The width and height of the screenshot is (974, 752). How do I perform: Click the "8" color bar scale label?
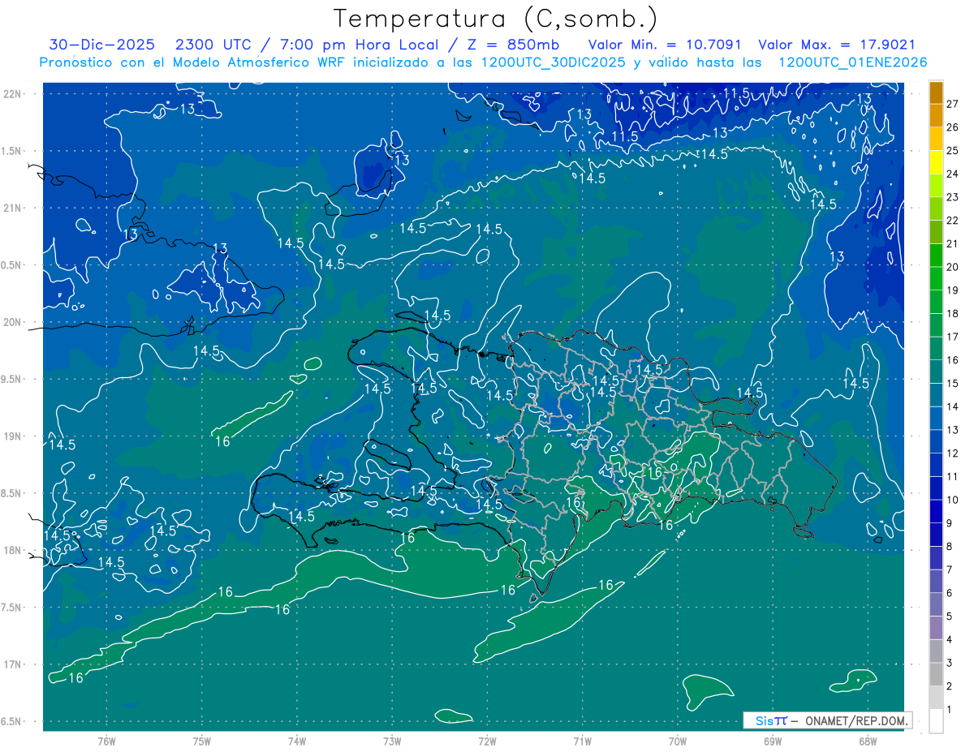(950, 547)
